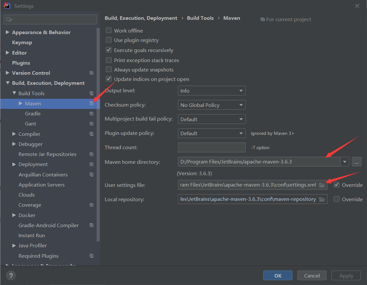This screenshot has height=285, width=367.
Task: Expand Appearance & Behavior tree node
Action: pyautogui.click(x=7, y=32)
